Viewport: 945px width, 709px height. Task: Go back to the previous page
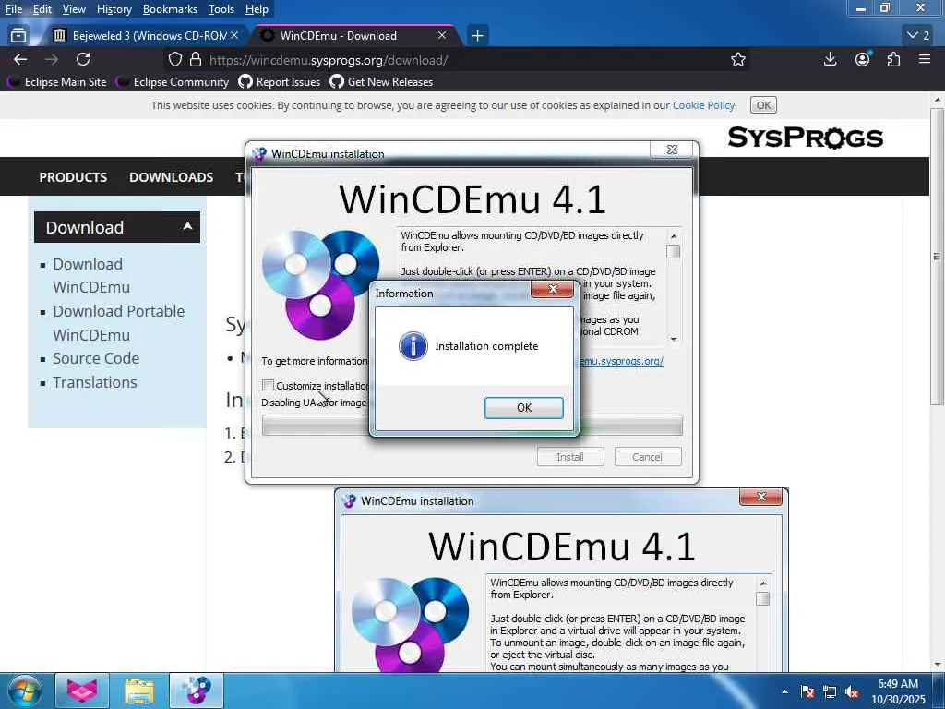(20, 59)
